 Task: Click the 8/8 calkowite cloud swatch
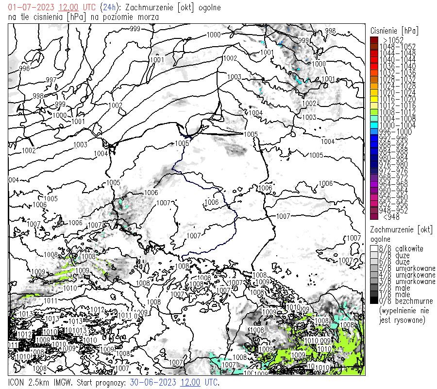point(374,248)
